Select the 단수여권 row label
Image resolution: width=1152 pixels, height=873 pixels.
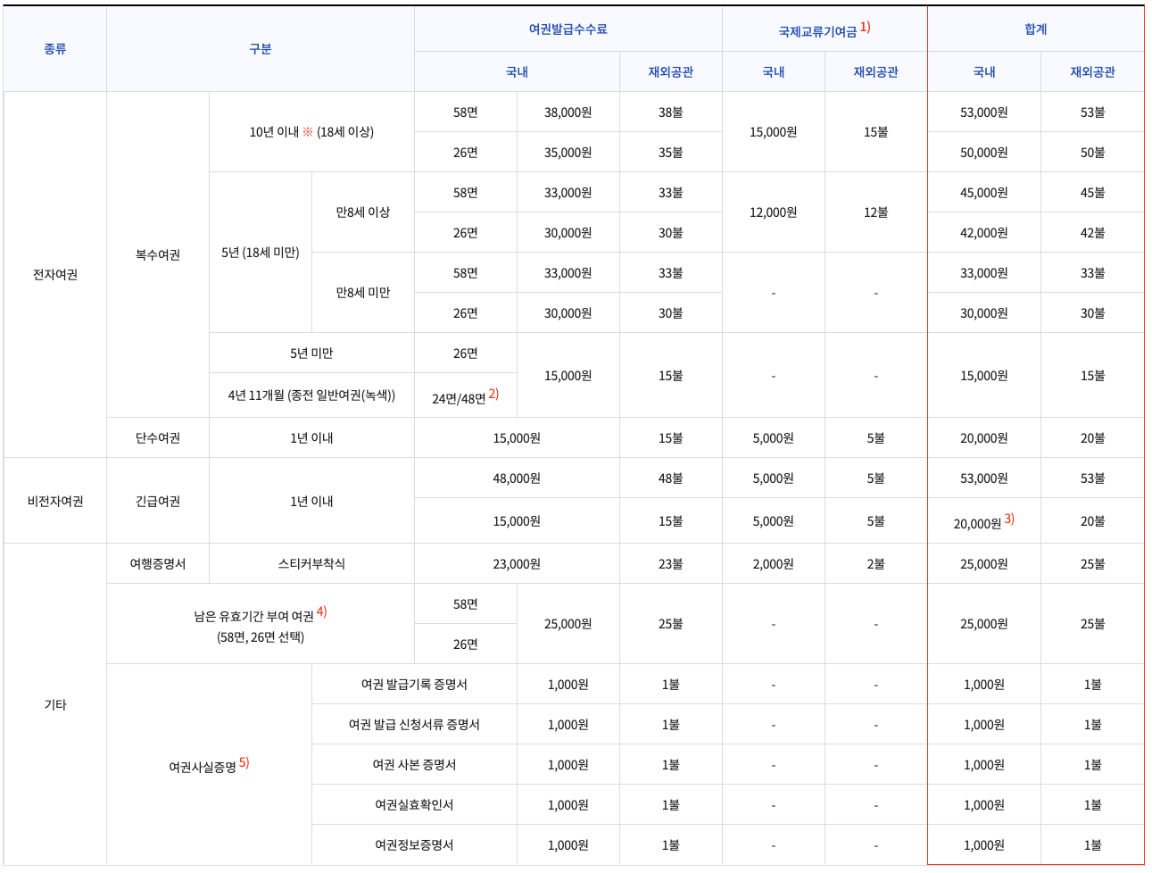click(x=157, y=437)
